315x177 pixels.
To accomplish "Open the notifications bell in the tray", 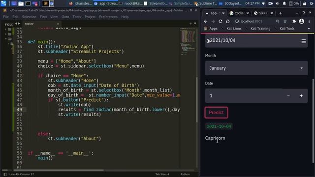I will click(284, 3).
